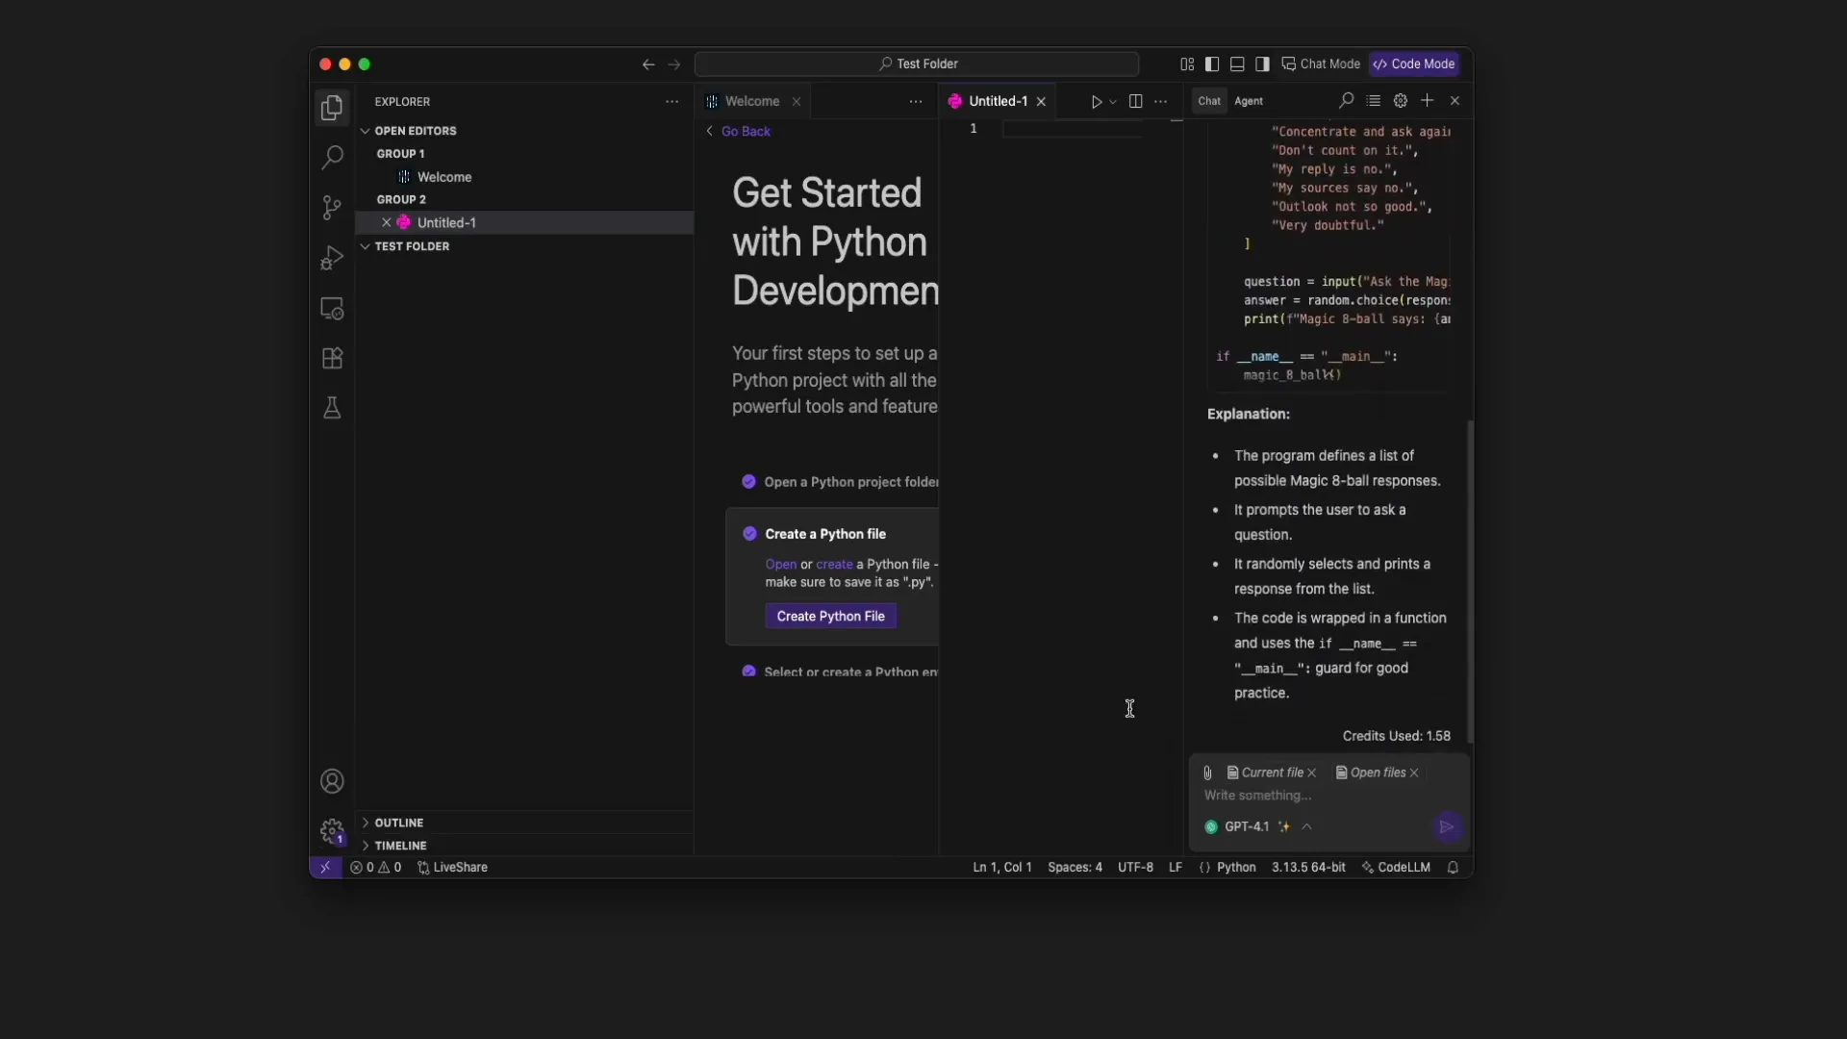1847x1039 pixels.
Task: Open the Search view in activity bar
Action: tap(332, 157)
